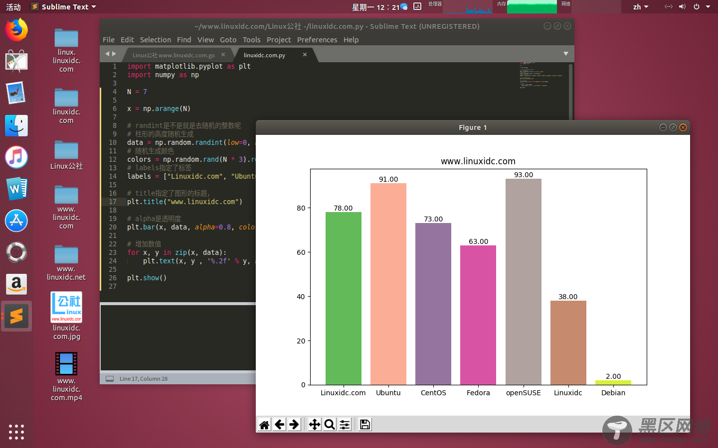Open the View menu
The height and width of the screenshot is (448, 718).
pyautogui.click(x=205, y=40)
